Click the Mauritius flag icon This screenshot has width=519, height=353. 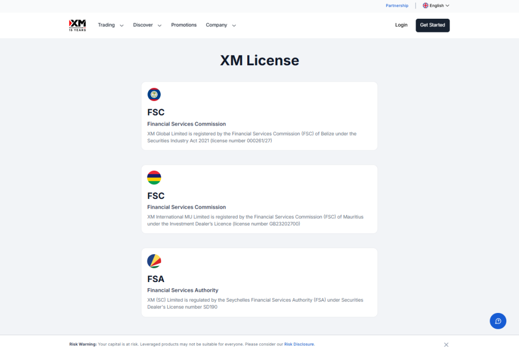154,178
